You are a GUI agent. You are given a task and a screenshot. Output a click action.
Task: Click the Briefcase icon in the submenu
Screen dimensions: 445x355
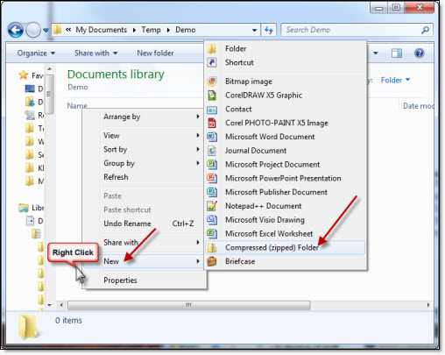212,261
